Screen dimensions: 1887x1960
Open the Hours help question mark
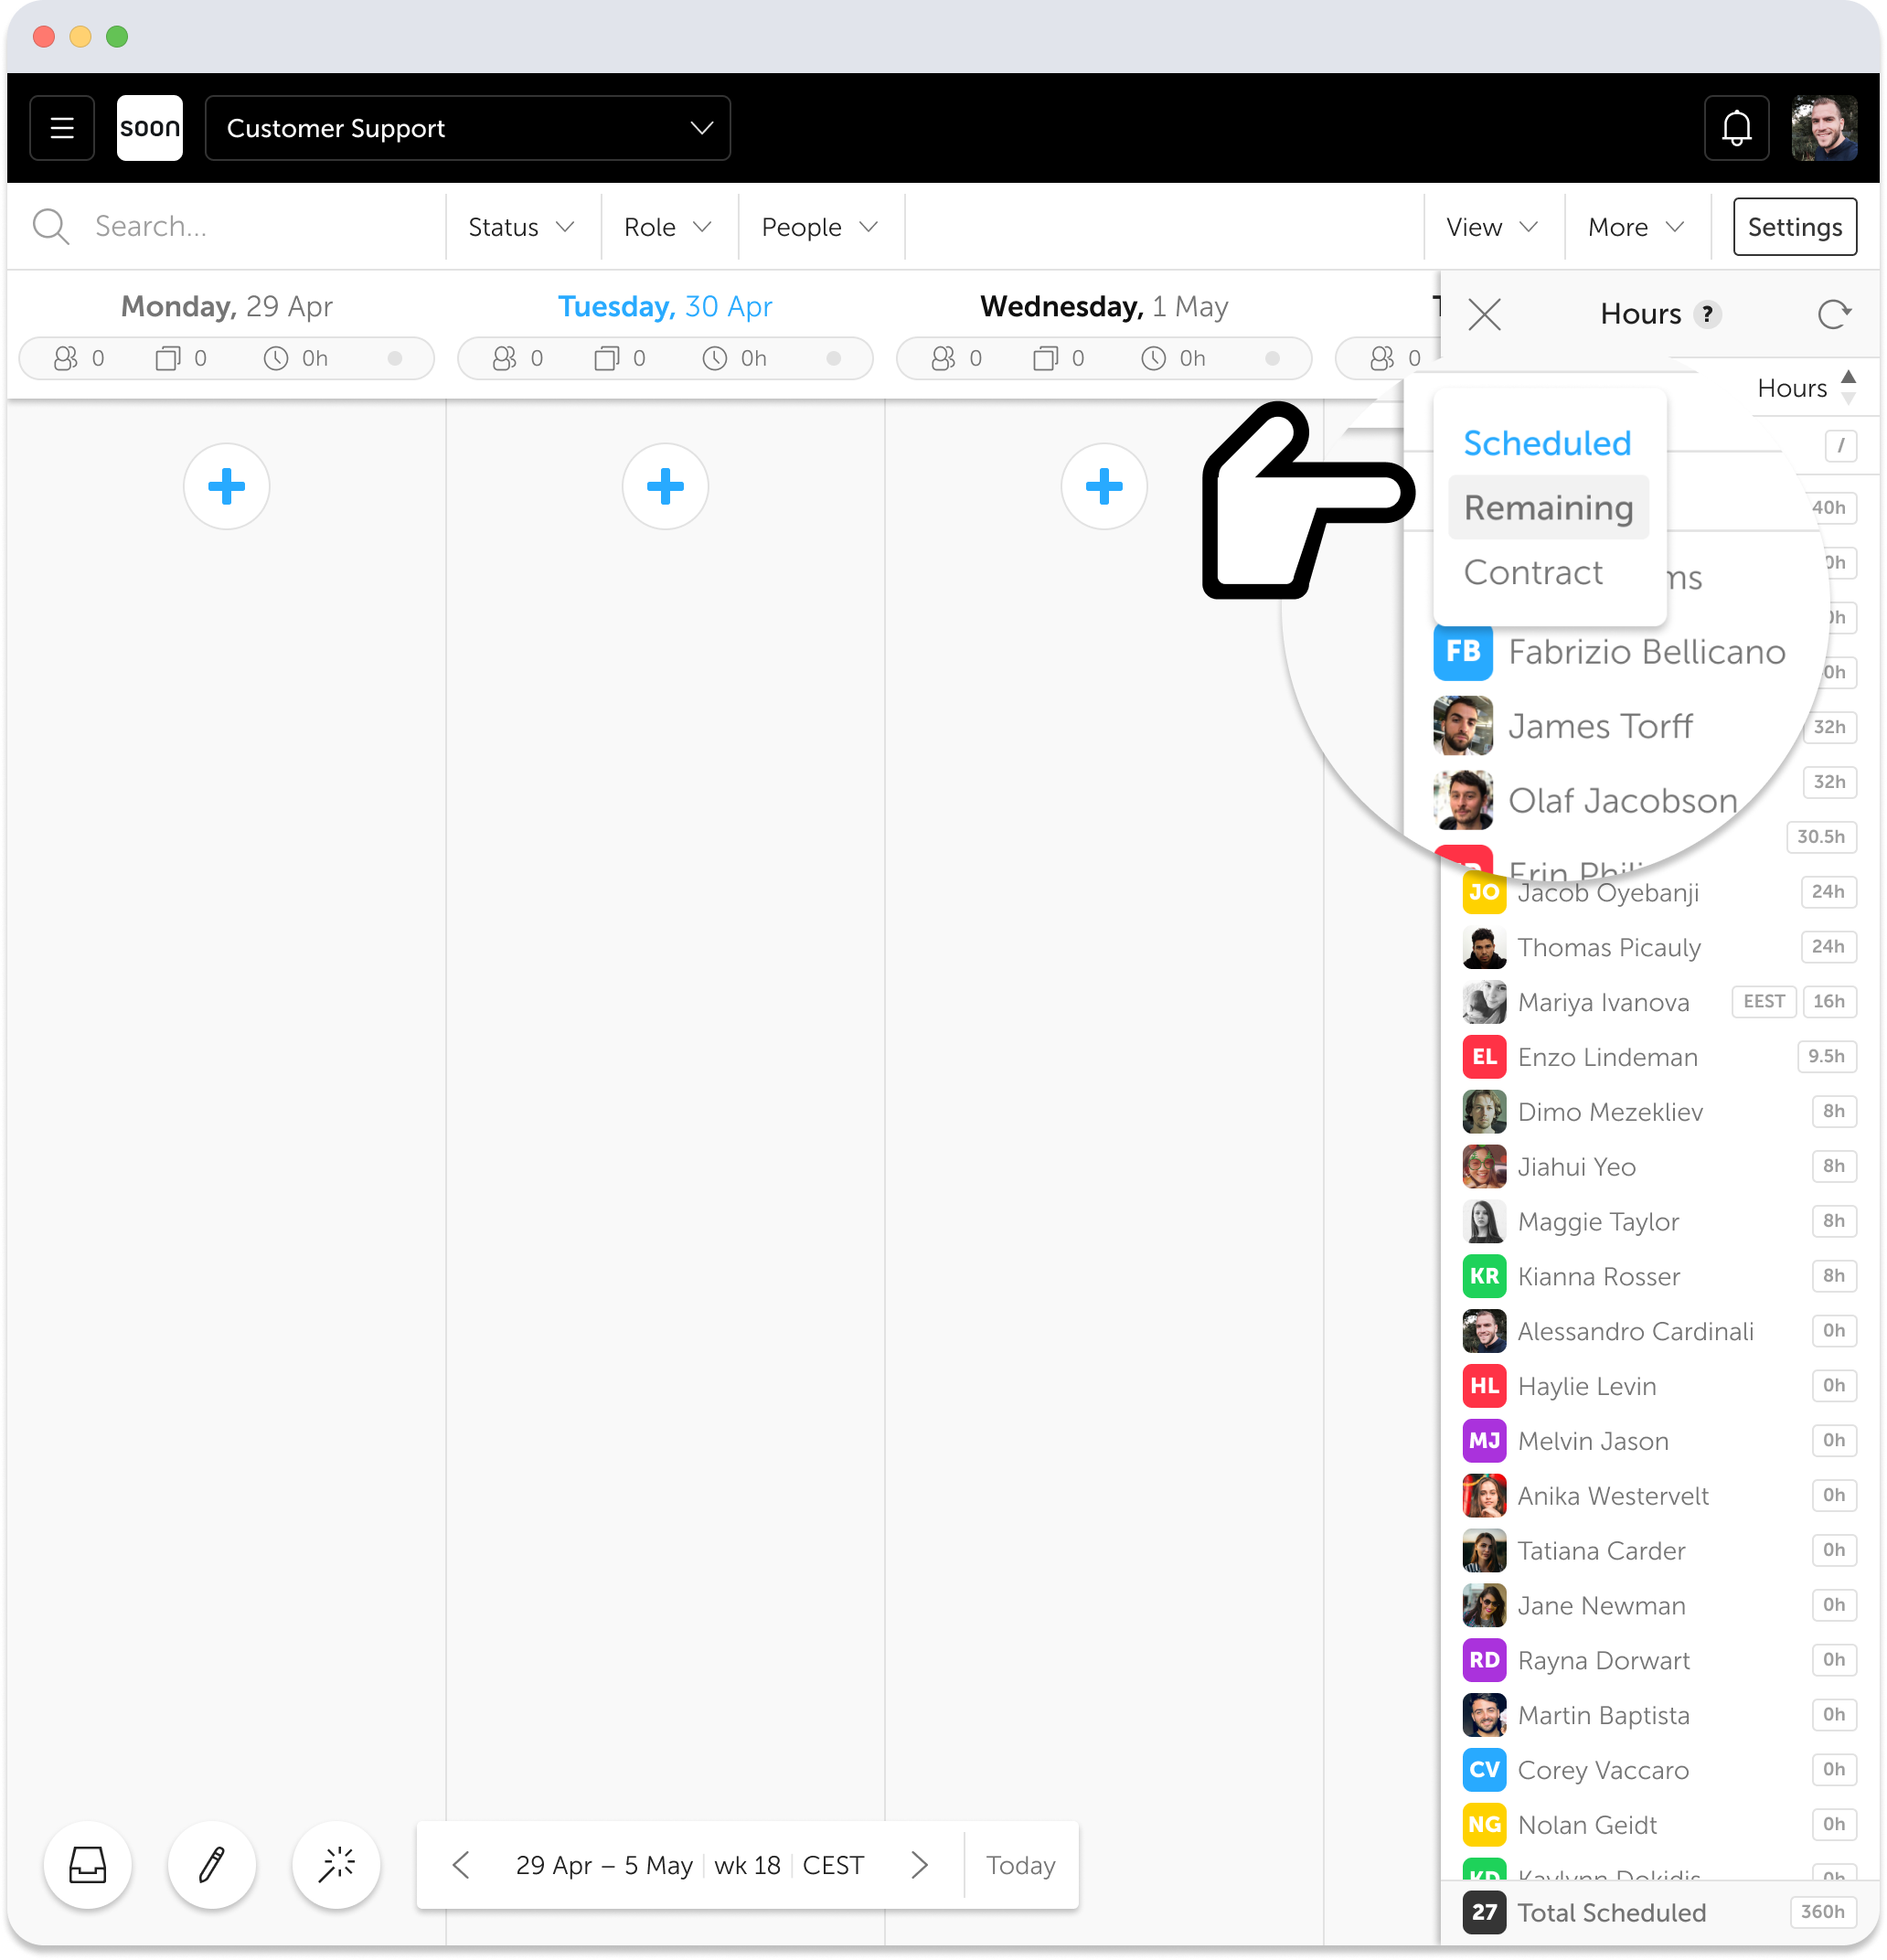(x=1707, y=315)
